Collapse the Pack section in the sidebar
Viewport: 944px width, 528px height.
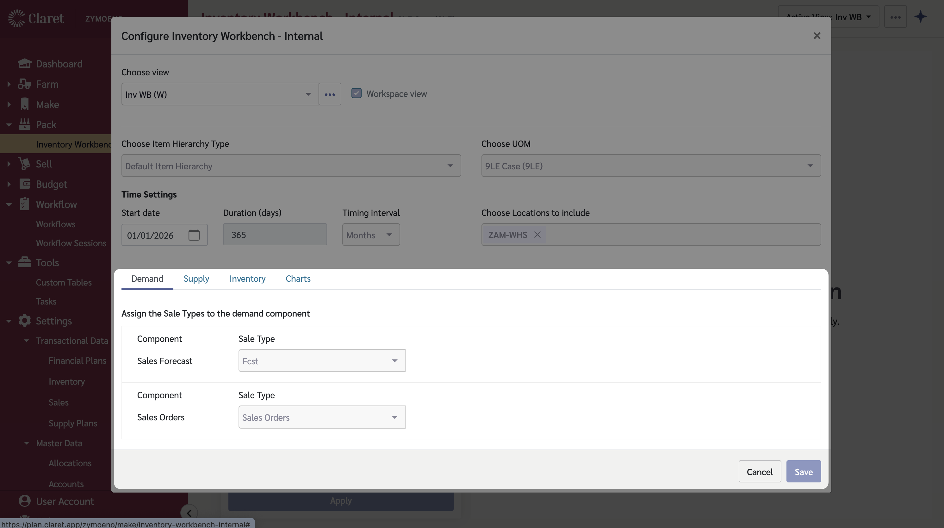9,125
